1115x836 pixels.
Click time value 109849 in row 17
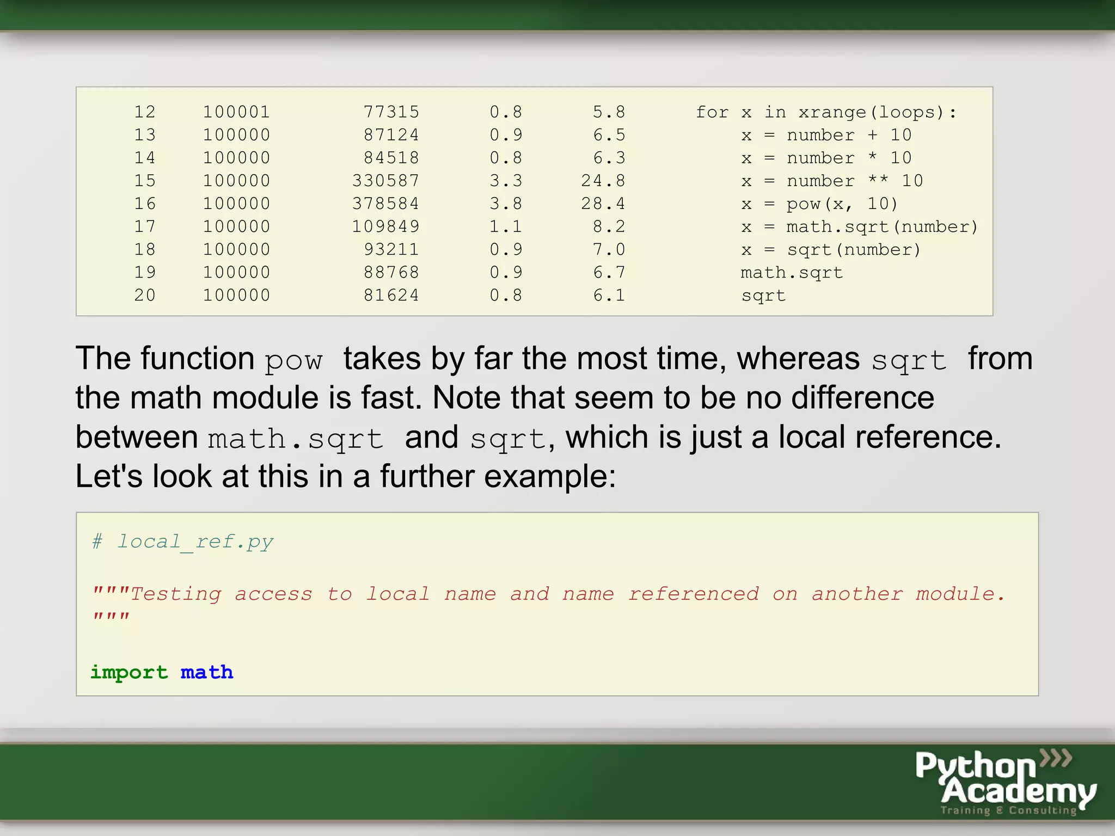point(385,226)
